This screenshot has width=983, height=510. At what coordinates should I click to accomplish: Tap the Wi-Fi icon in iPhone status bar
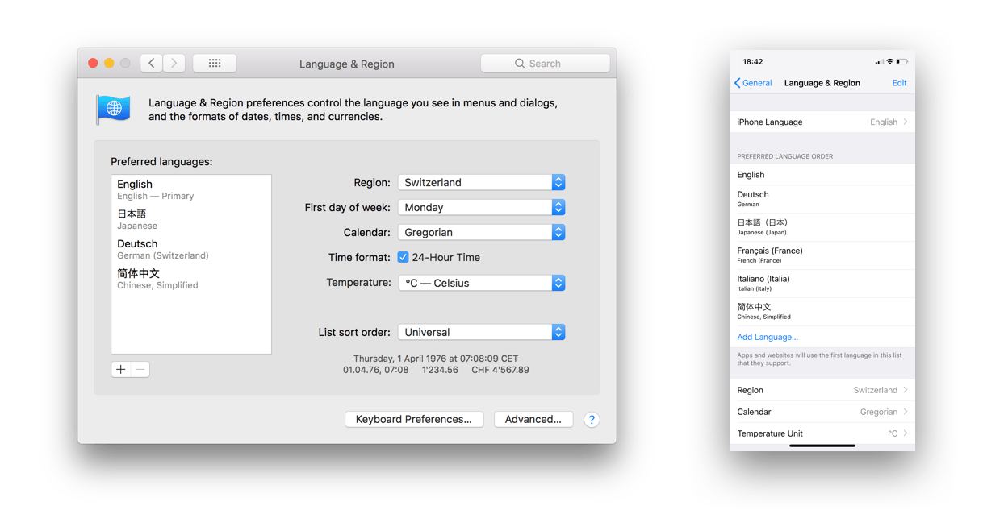889,62
